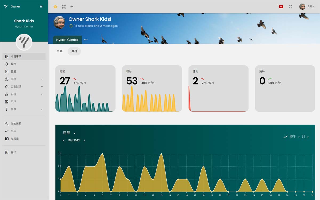Viewport: 320px width, 200px height.
Task: Open language selector Hong Kong flag
Action: pyautogui.click(x=281, y=7)
